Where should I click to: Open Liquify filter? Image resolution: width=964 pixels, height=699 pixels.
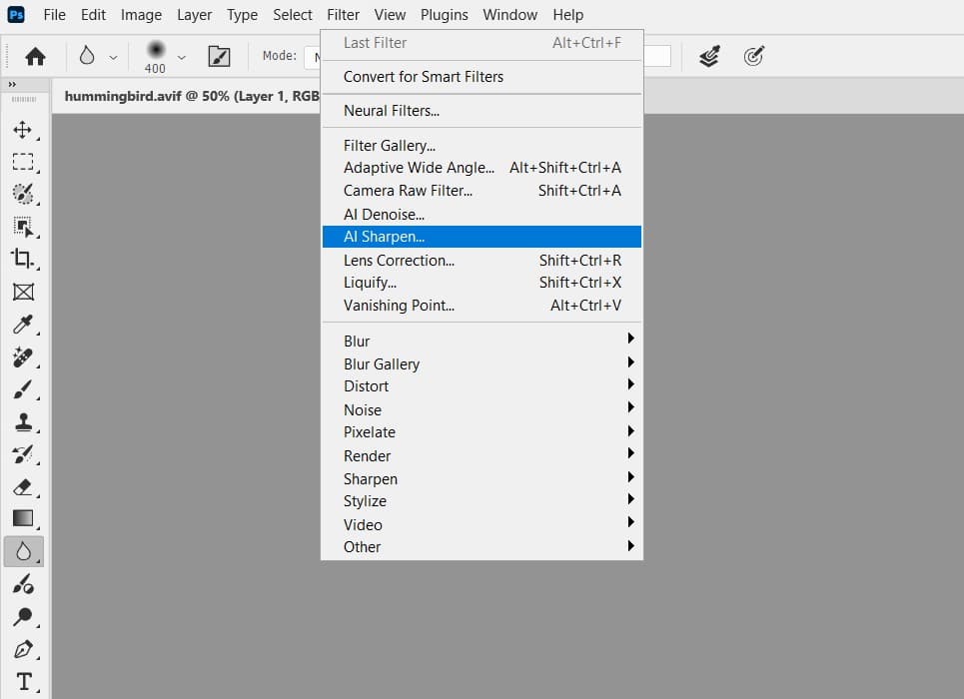482,283
